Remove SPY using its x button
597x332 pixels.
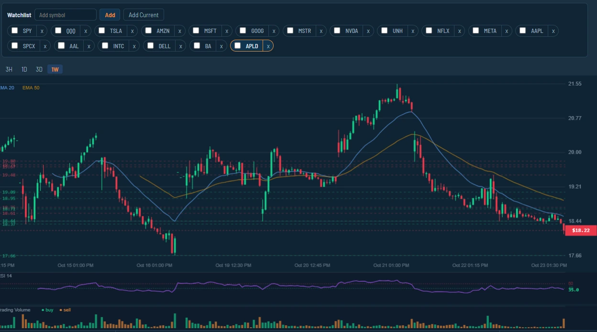pos(42,31)
